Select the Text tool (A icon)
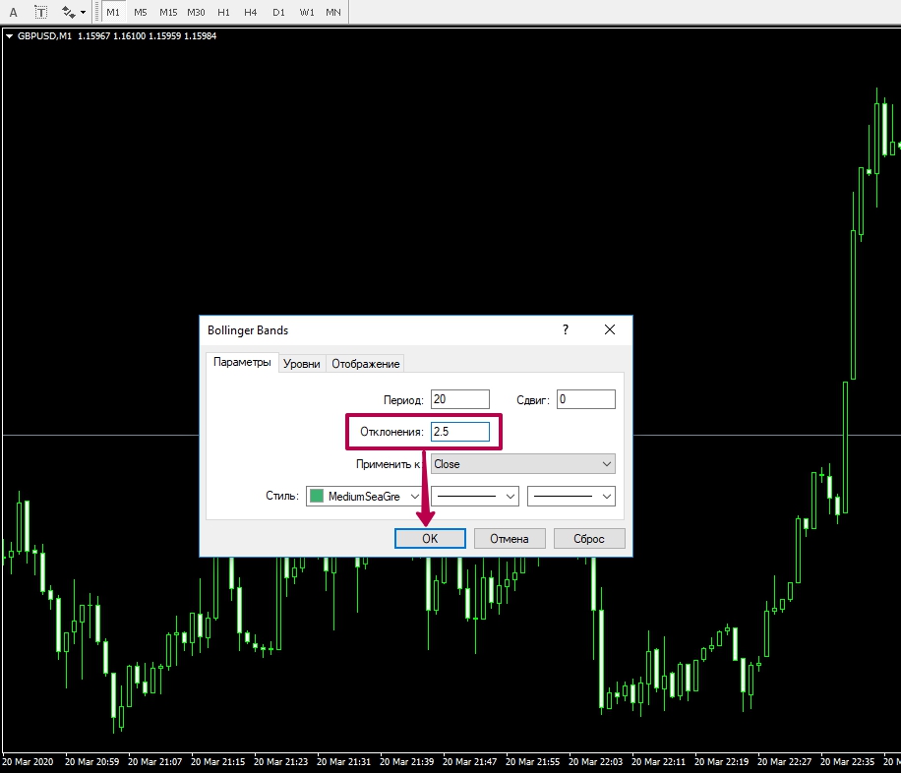Viewport: 901px width, 773px height. [14, 13]
